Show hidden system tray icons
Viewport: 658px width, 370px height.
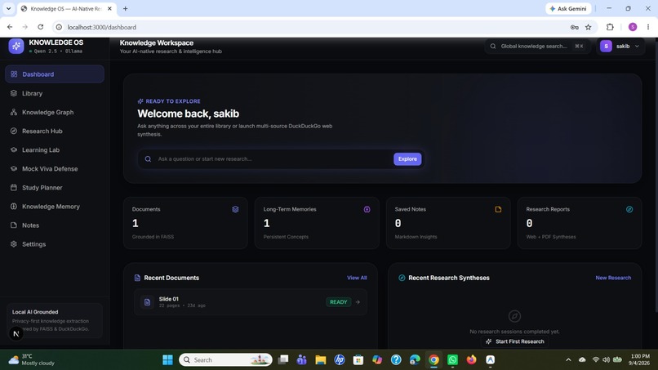point(568,360)
